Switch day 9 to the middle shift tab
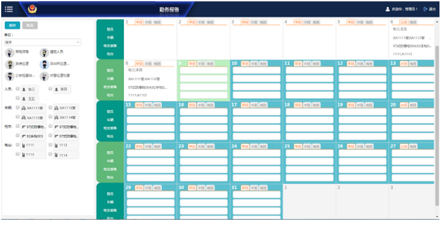Image resolution: width=443 pixels, height=225 pixels. pyautogui.click(x=201, y=64)
